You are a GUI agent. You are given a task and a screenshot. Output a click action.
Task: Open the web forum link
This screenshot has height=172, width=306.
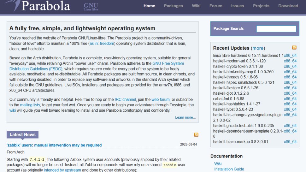(161, 99)
